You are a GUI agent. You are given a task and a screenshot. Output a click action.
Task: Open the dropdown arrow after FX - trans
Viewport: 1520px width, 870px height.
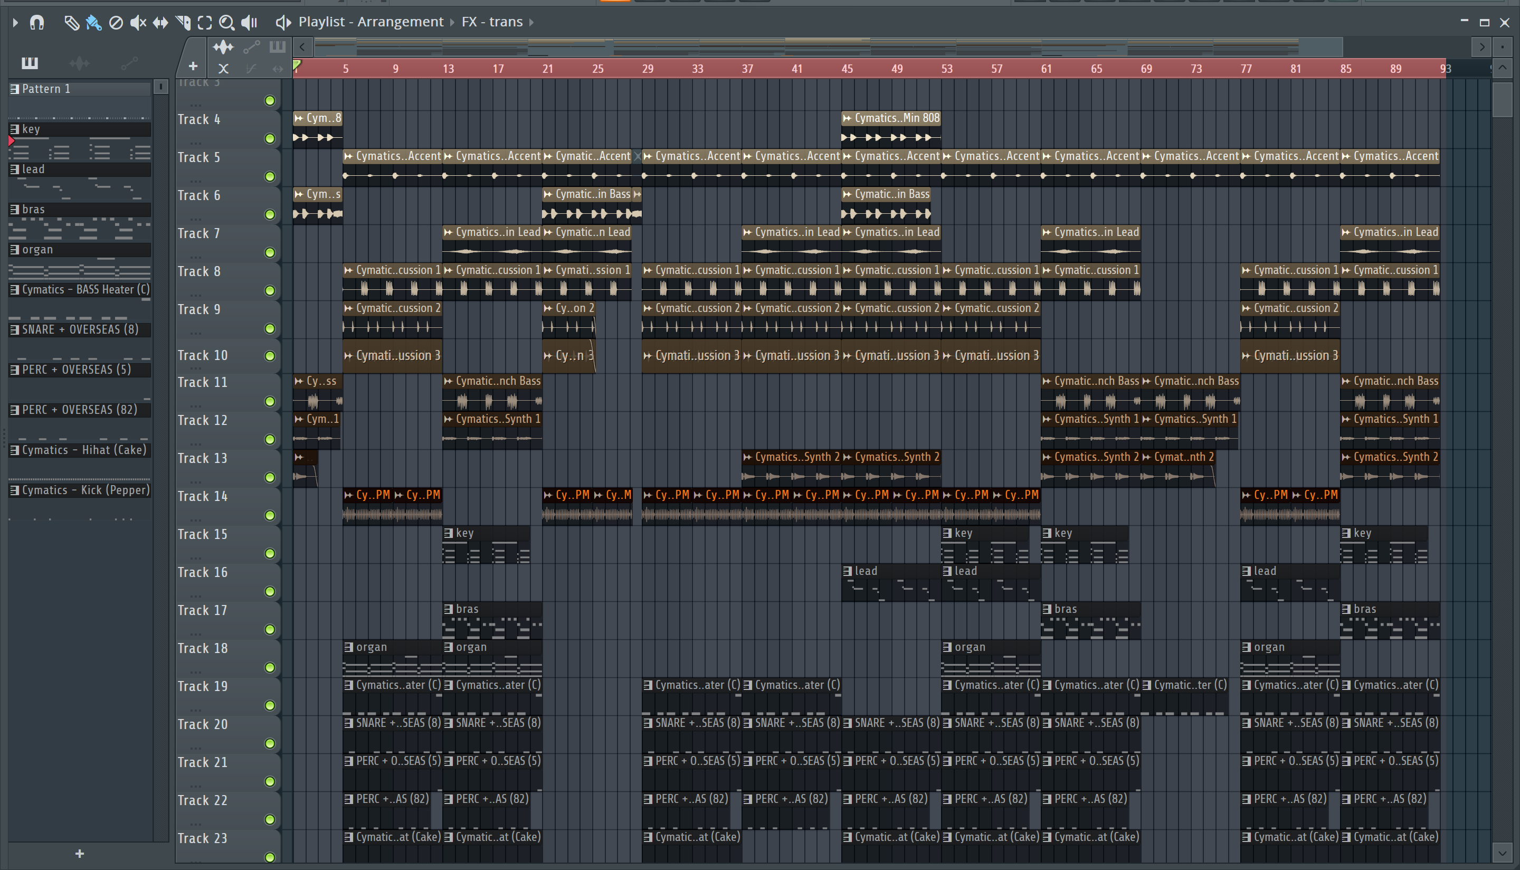531,23
